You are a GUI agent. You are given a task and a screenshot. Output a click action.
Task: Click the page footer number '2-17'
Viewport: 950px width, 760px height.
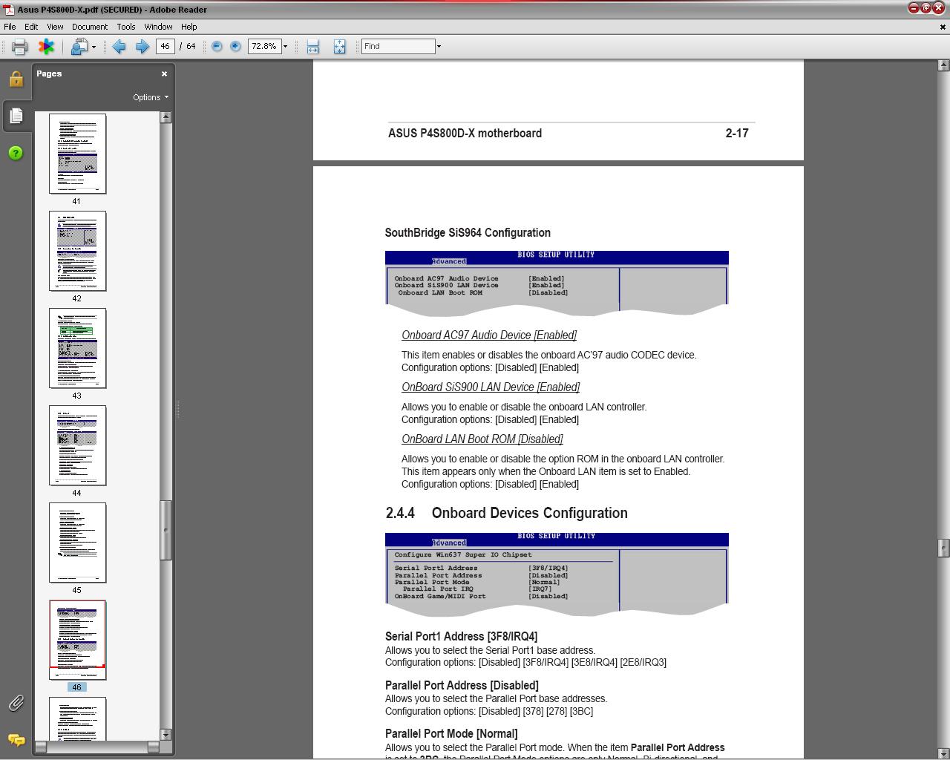(x=737, y=134)
